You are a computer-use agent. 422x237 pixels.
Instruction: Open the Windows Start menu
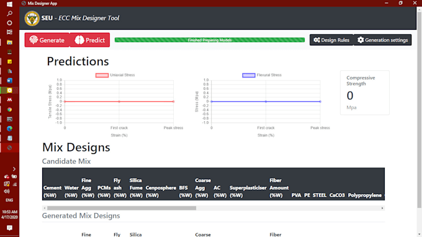click(9, 4)
